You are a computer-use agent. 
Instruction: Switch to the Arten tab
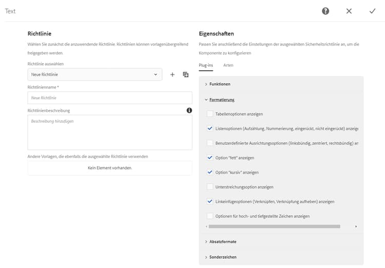point(228,66)
